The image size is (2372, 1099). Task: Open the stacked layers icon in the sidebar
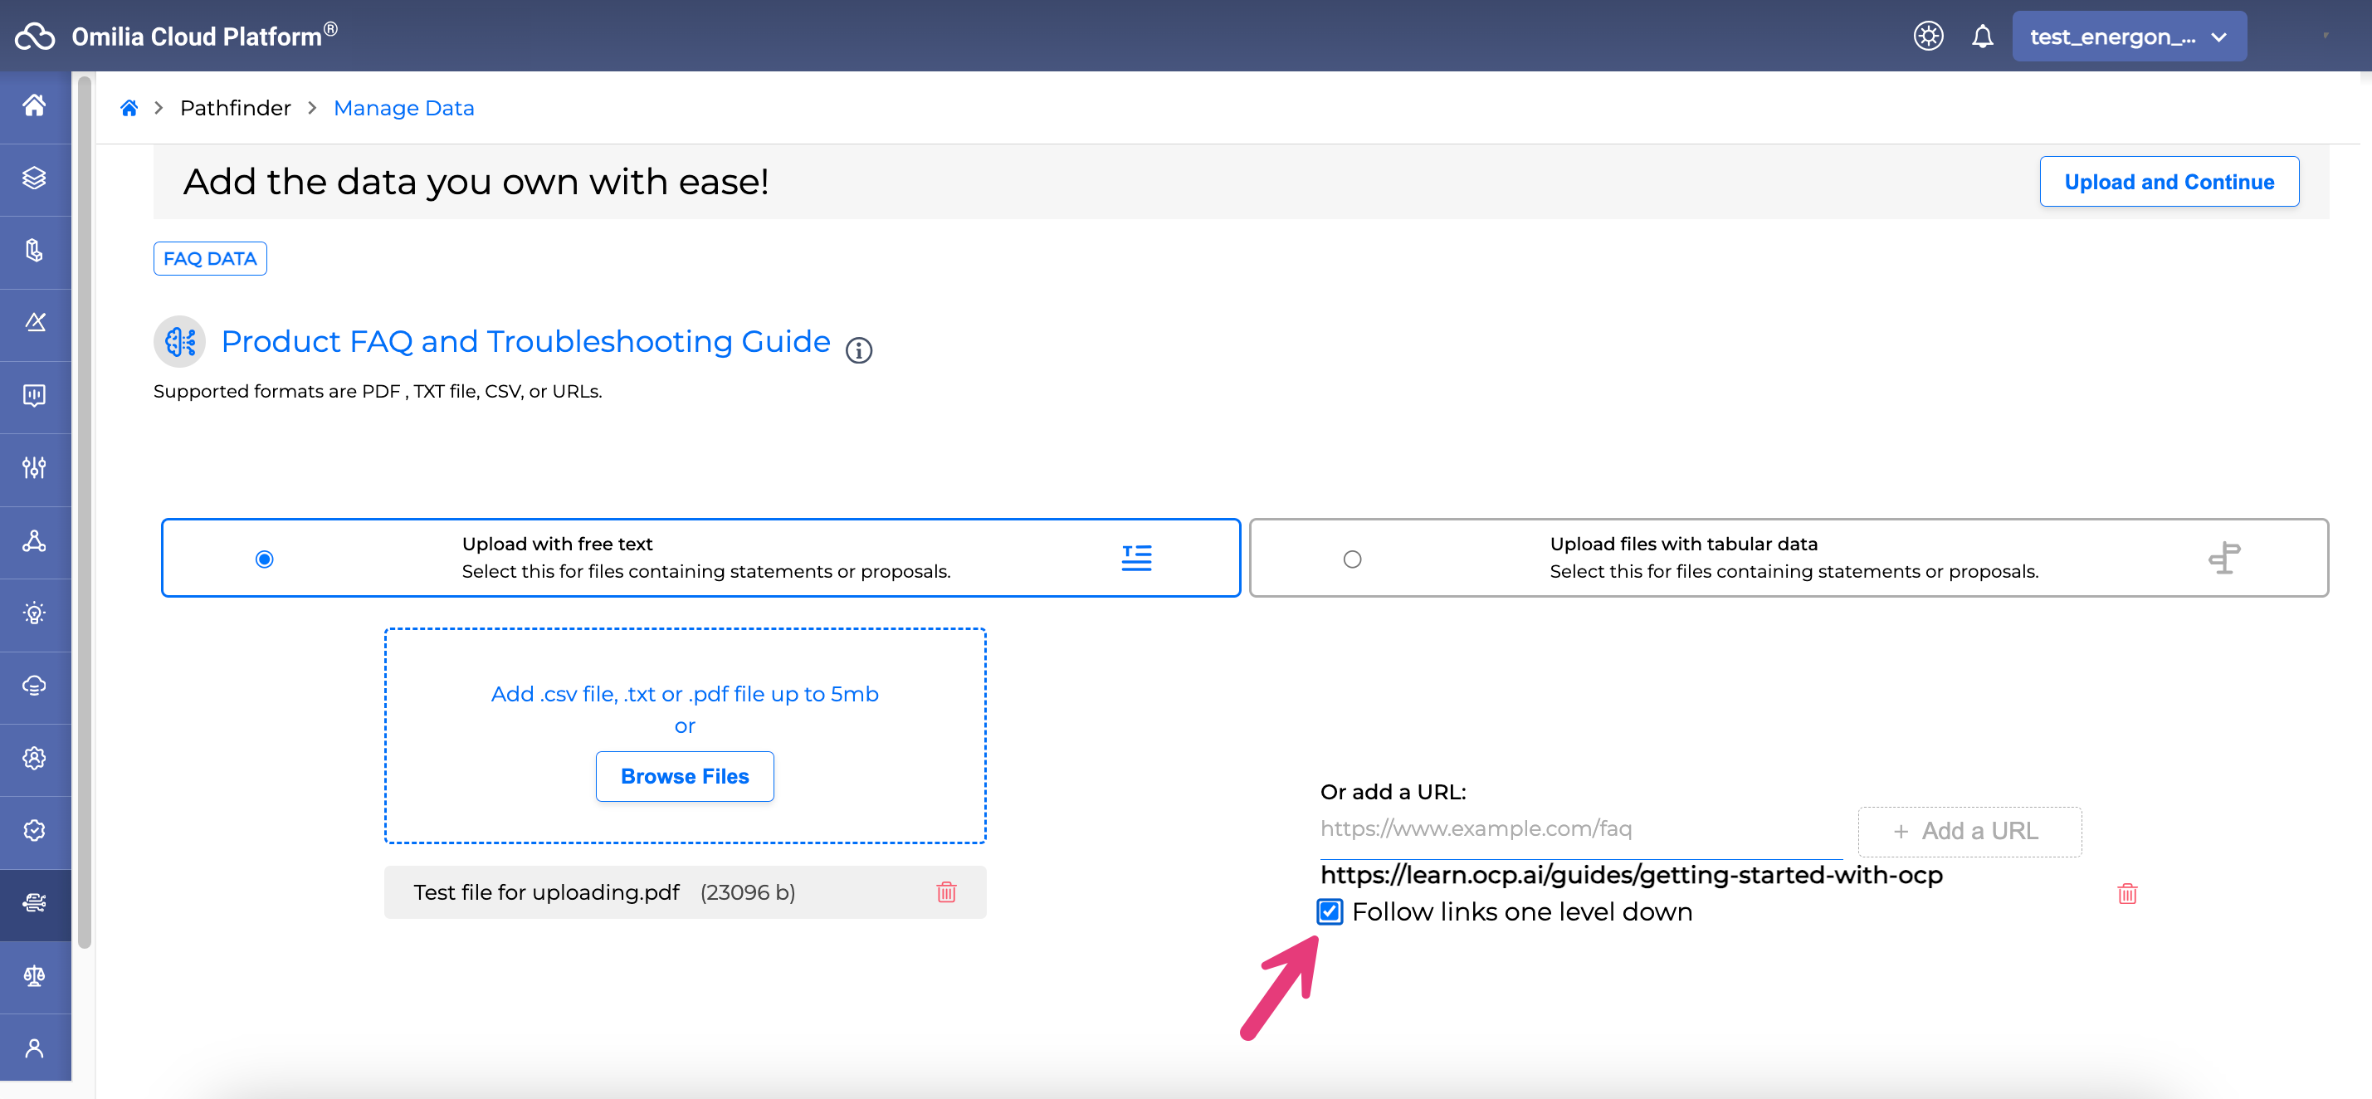click(35, 178)
